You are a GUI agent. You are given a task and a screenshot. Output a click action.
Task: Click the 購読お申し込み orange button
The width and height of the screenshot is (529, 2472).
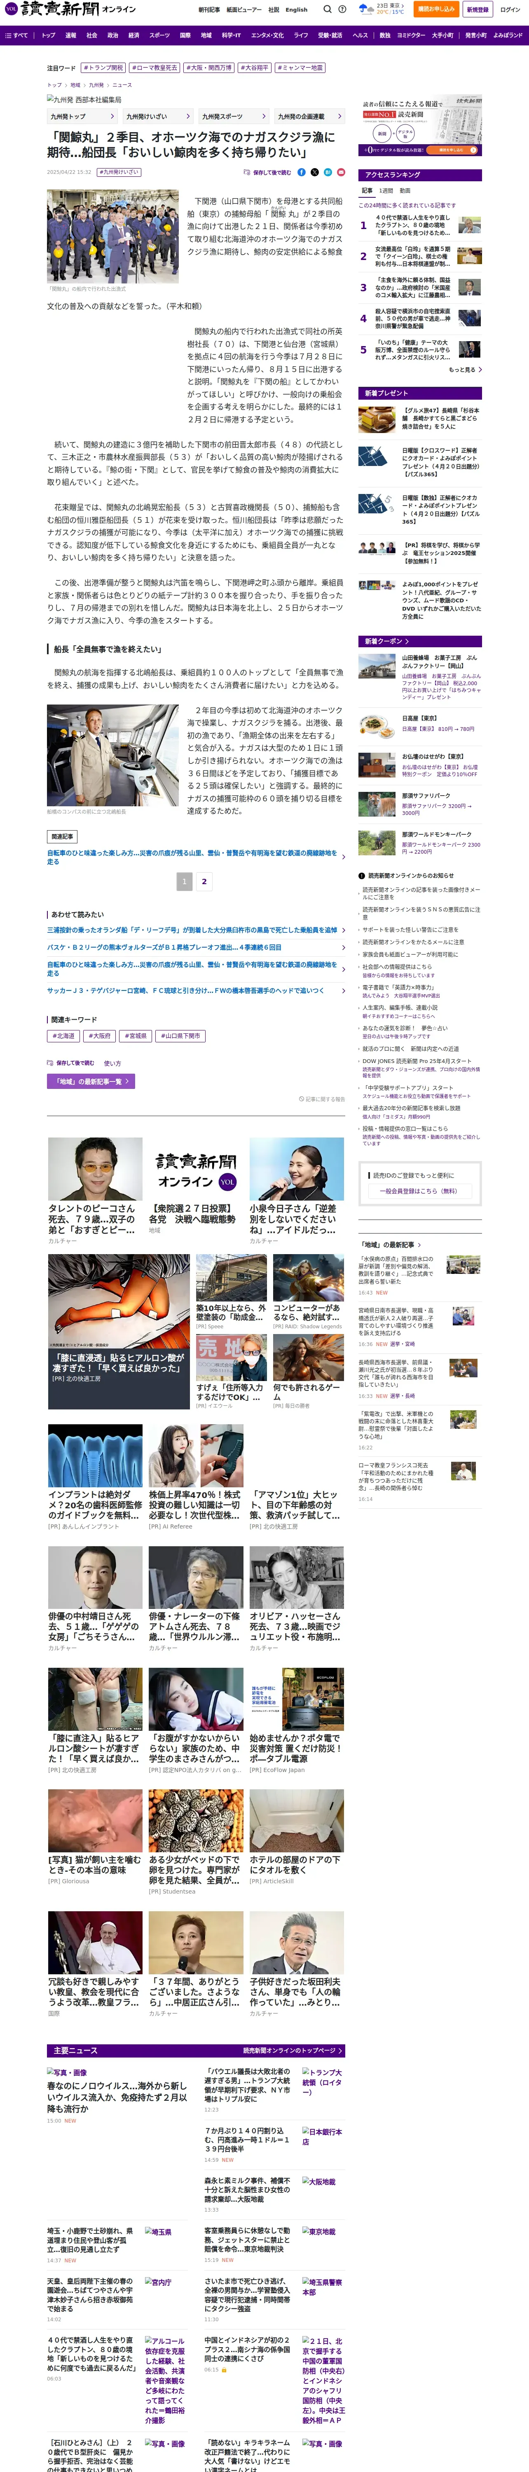[436, 9]
